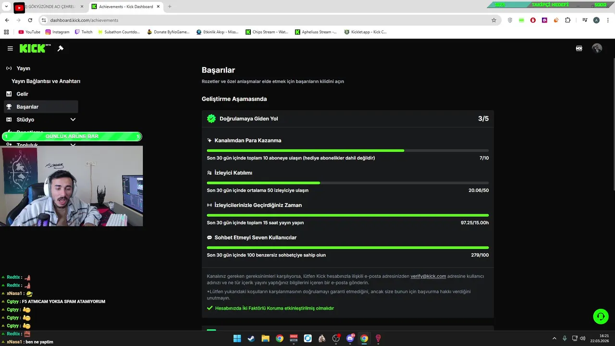Click the Kanalımdan Para Kazanma progress bar
615x346 pixels.
click(347, 150)
